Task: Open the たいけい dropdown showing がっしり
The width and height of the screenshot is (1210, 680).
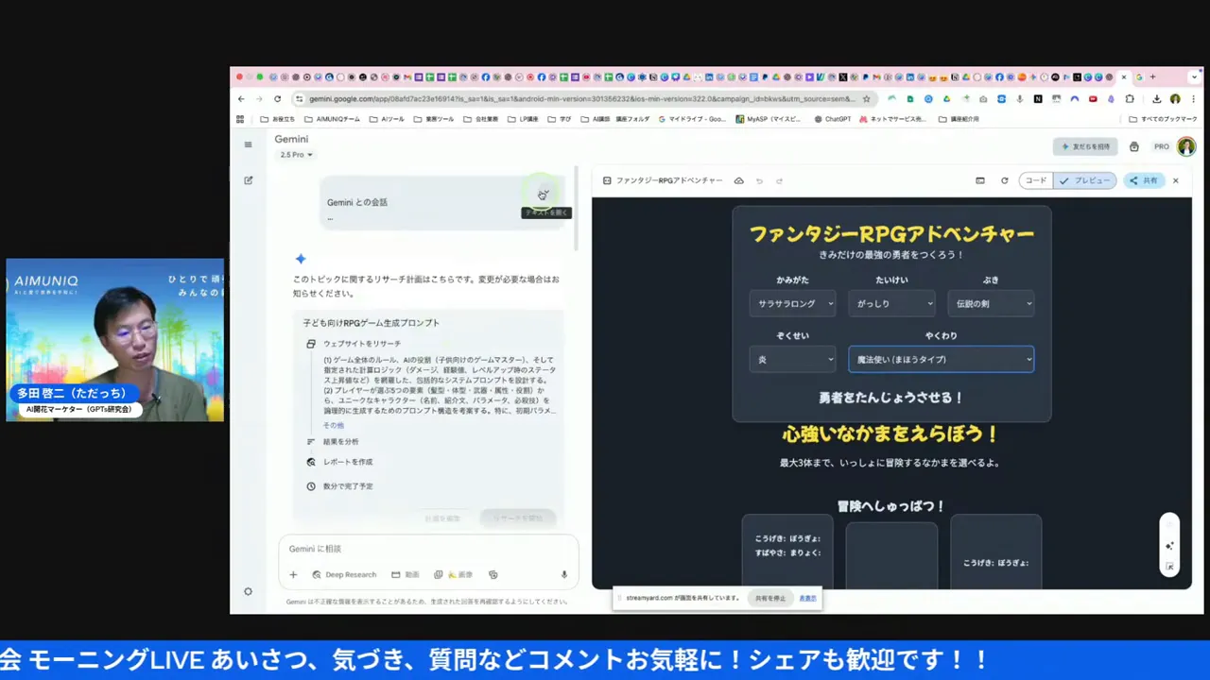Action: [x=891, y=303]
